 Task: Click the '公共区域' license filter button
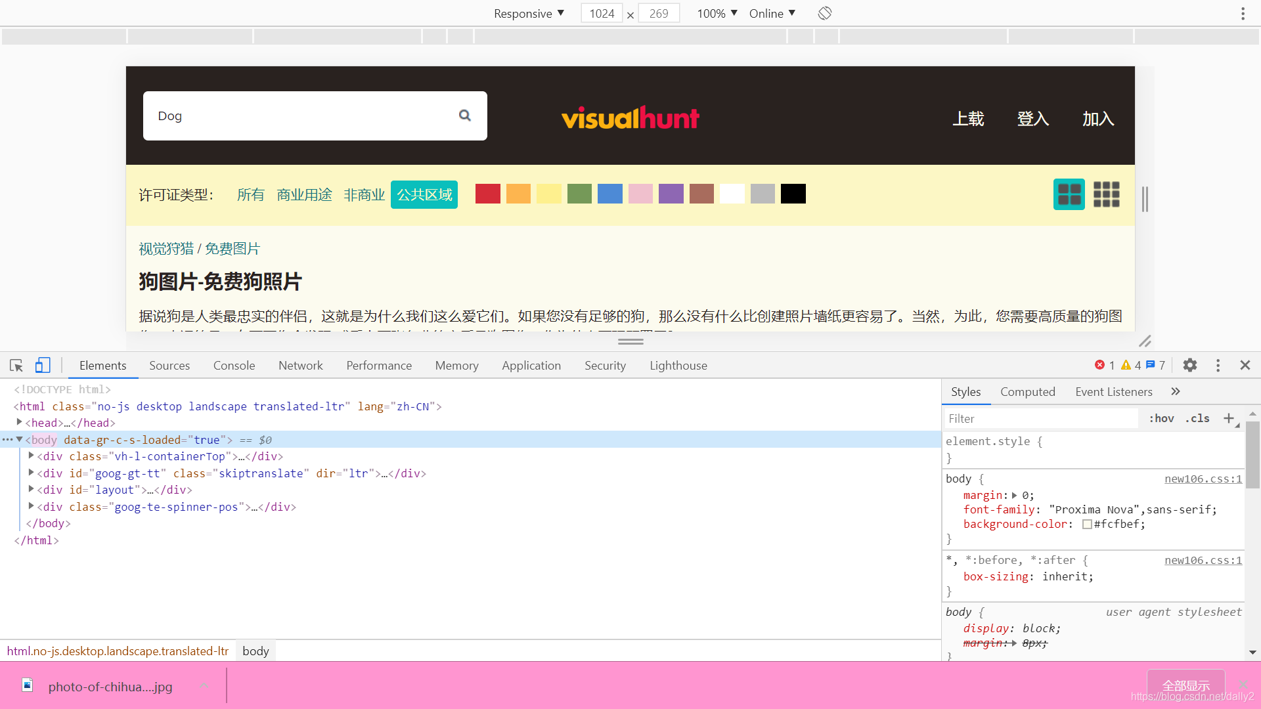423,194
